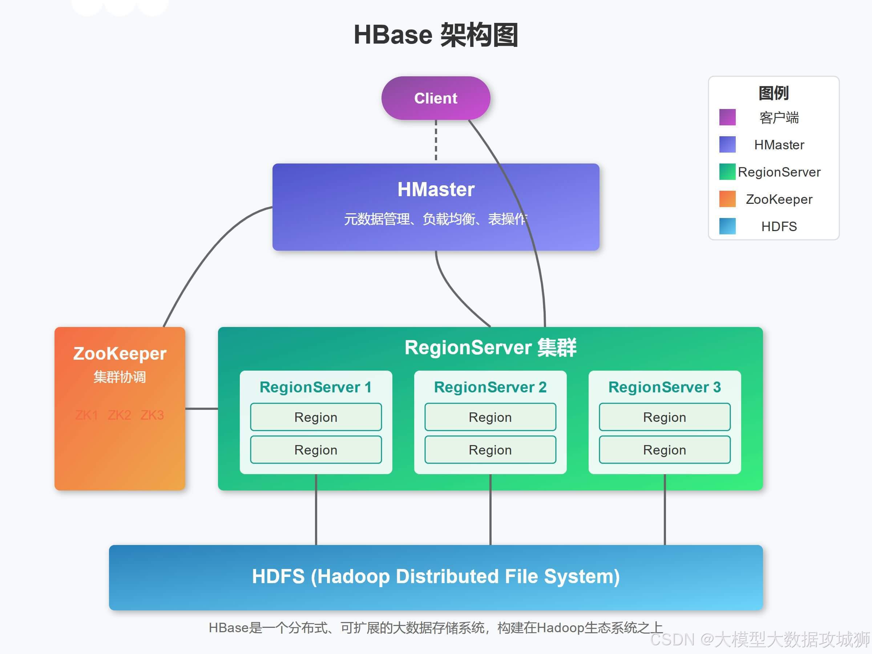Click the green RegionServer legend swatch

pos(728,172)
